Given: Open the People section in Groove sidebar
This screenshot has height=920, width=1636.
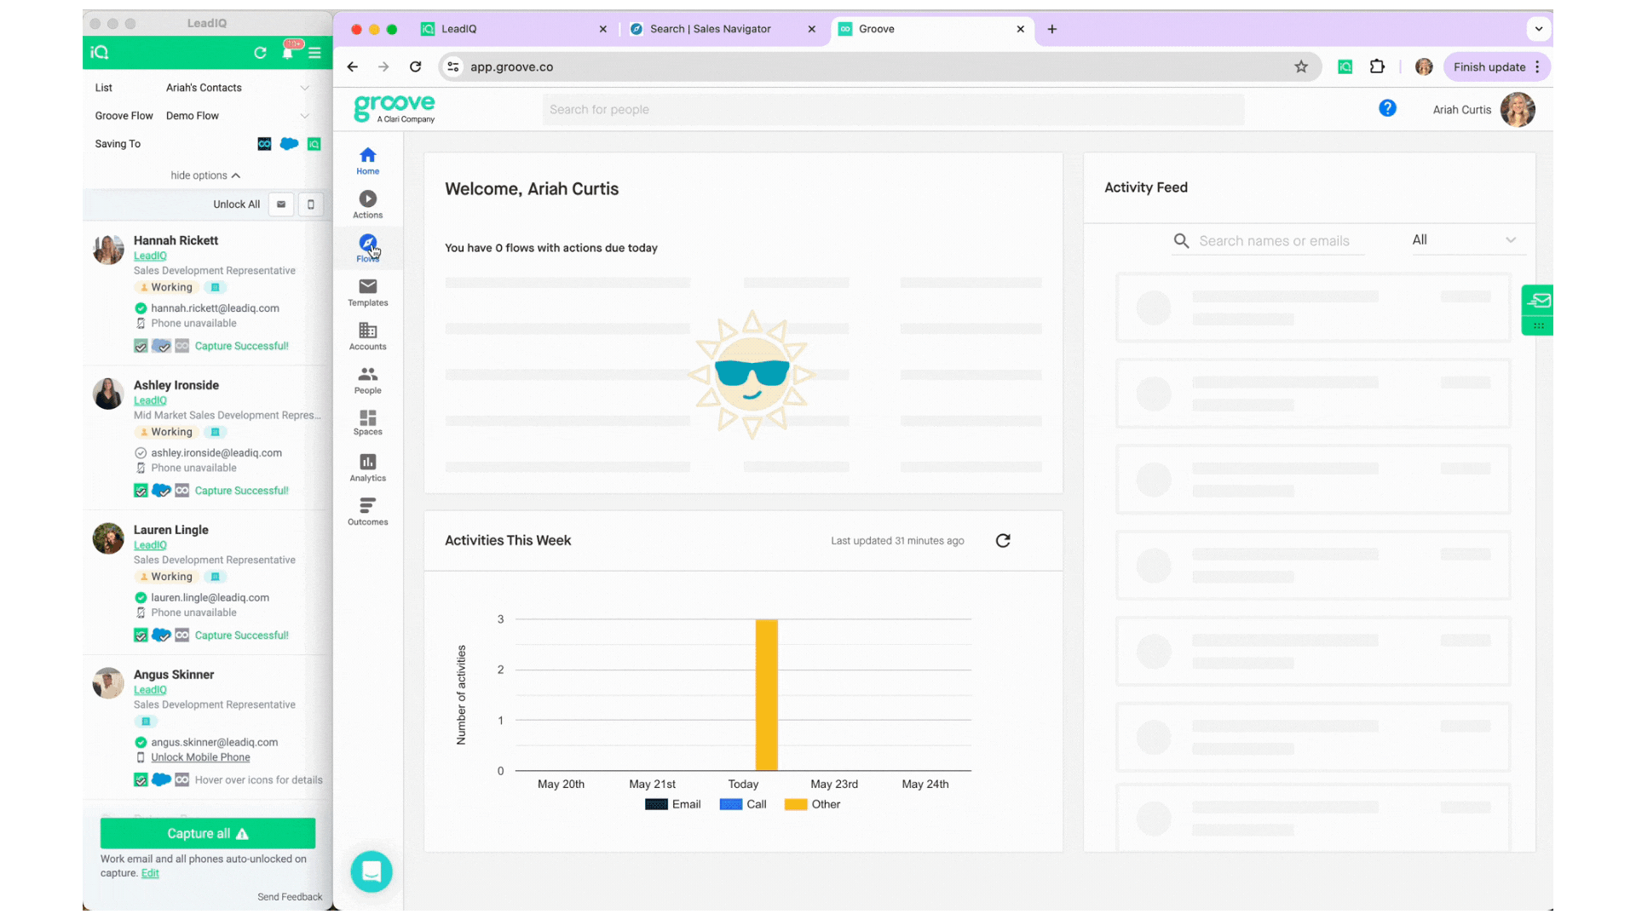Looking at the screenshot, I should (x=367, y=380).
